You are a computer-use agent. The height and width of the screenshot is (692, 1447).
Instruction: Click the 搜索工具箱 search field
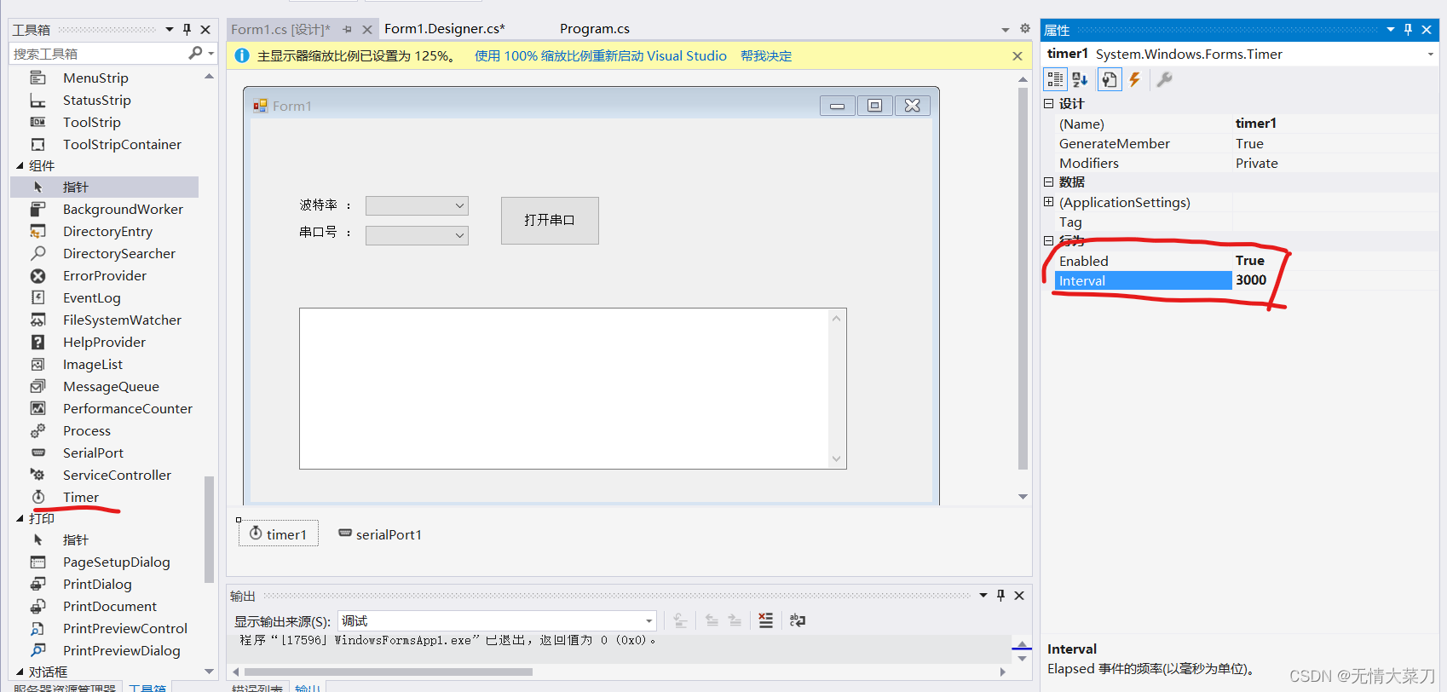point(99,54)
